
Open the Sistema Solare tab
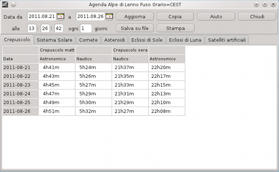click(54, 40)
